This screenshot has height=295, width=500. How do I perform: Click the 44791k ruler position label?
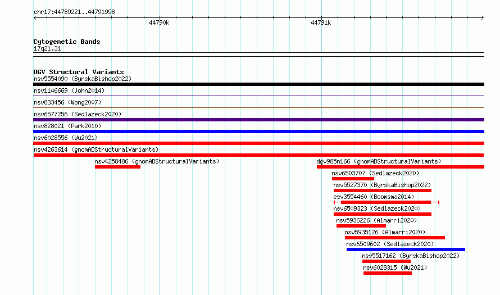(x=321, y=22)
